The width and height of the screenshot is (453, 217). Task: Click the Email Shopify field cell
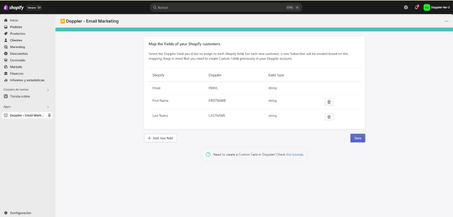pyautogui.click(x=156, y=88)
